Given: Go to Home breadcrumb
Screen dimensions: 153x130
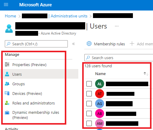Looking at the screenshot, I should click(x=10, y=16).
